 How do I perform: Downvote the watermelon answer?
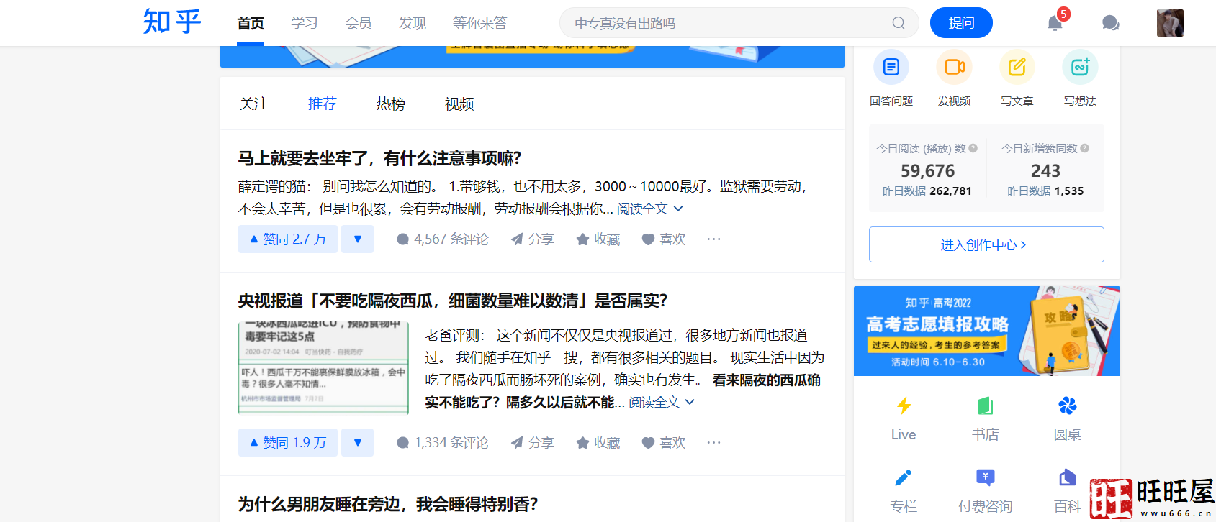358,443
